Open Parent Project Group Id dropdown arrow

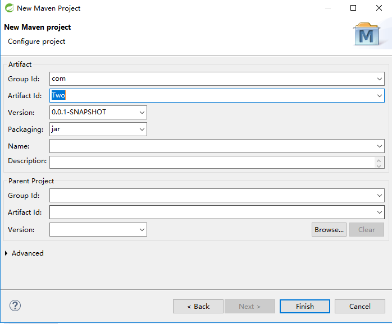[x=379, y=196]
